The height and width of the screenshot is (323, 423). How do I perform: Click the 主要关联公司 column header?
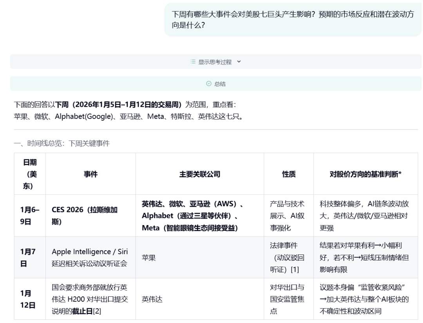coord(199,173)
